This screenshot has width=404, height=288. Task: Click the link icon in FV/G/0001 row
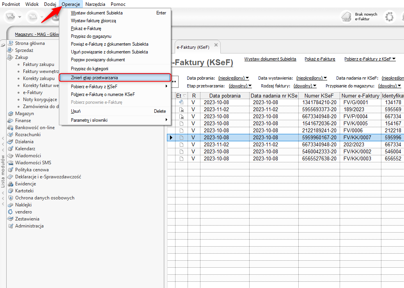tap(181, 102)
